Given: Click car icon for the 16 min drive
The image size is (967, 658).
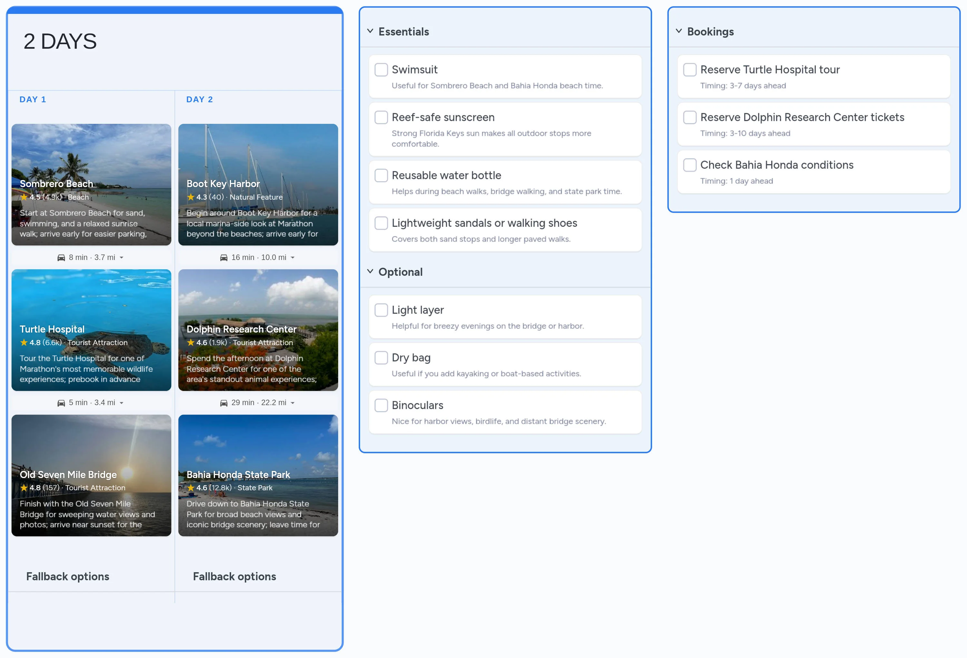Looking at the screenshot, I should pyautogui.click(x=224, y=257).
